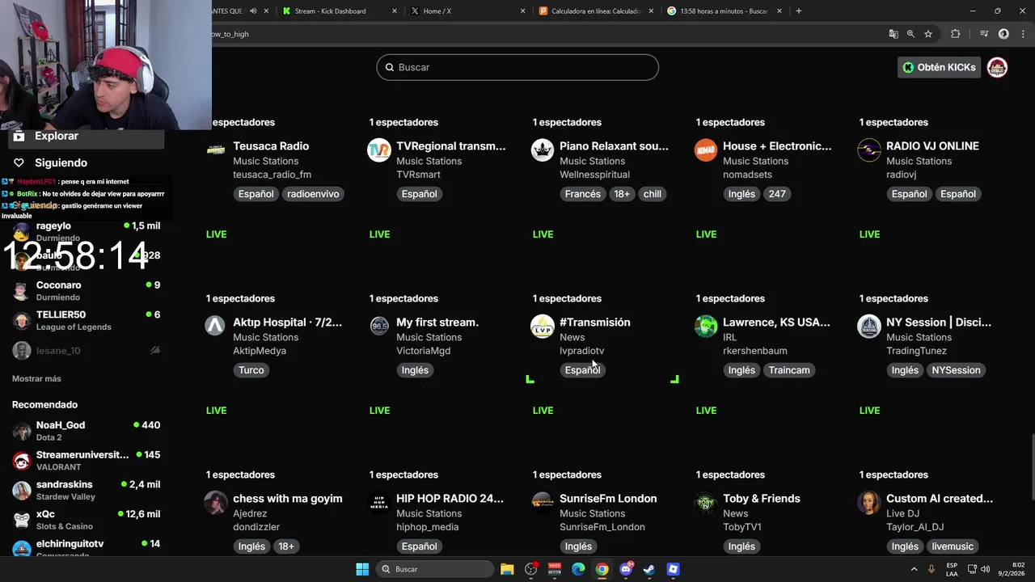Open HIP HOP RADIO channel avatar
Image resolution: width=1035 pixels, height=582 pixels.
click(x=379, y=503)
